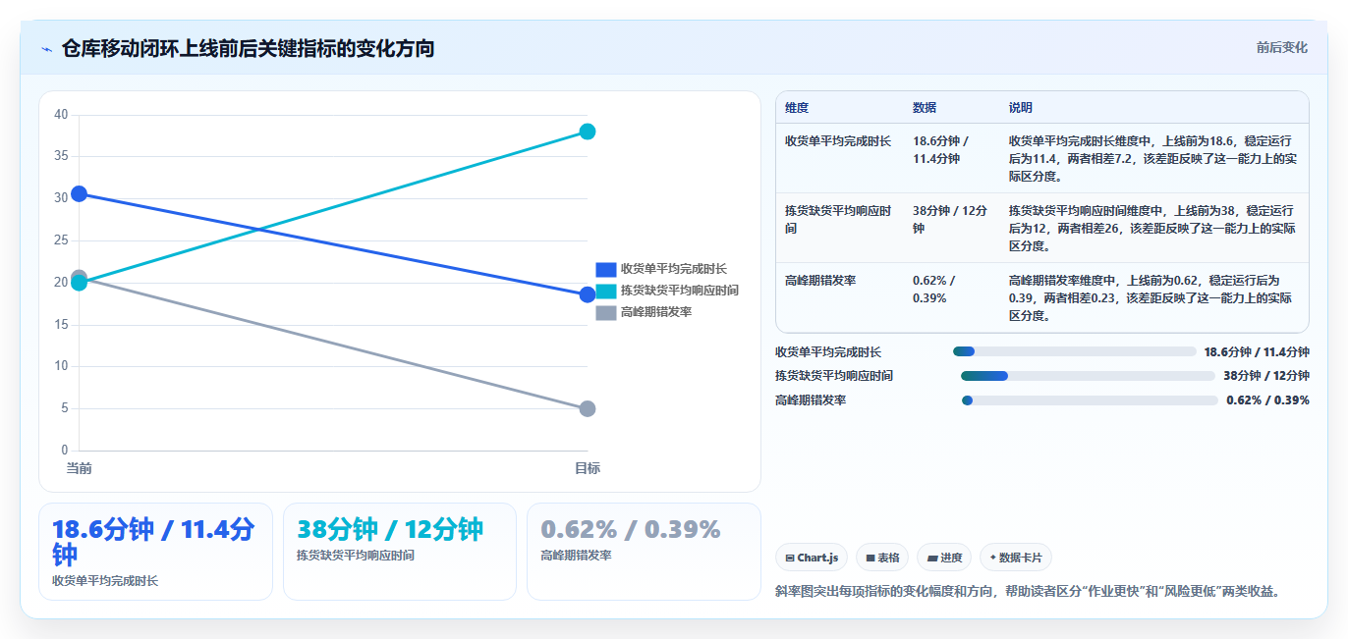
Task: Click the gray legend color box
Action: 606,312
